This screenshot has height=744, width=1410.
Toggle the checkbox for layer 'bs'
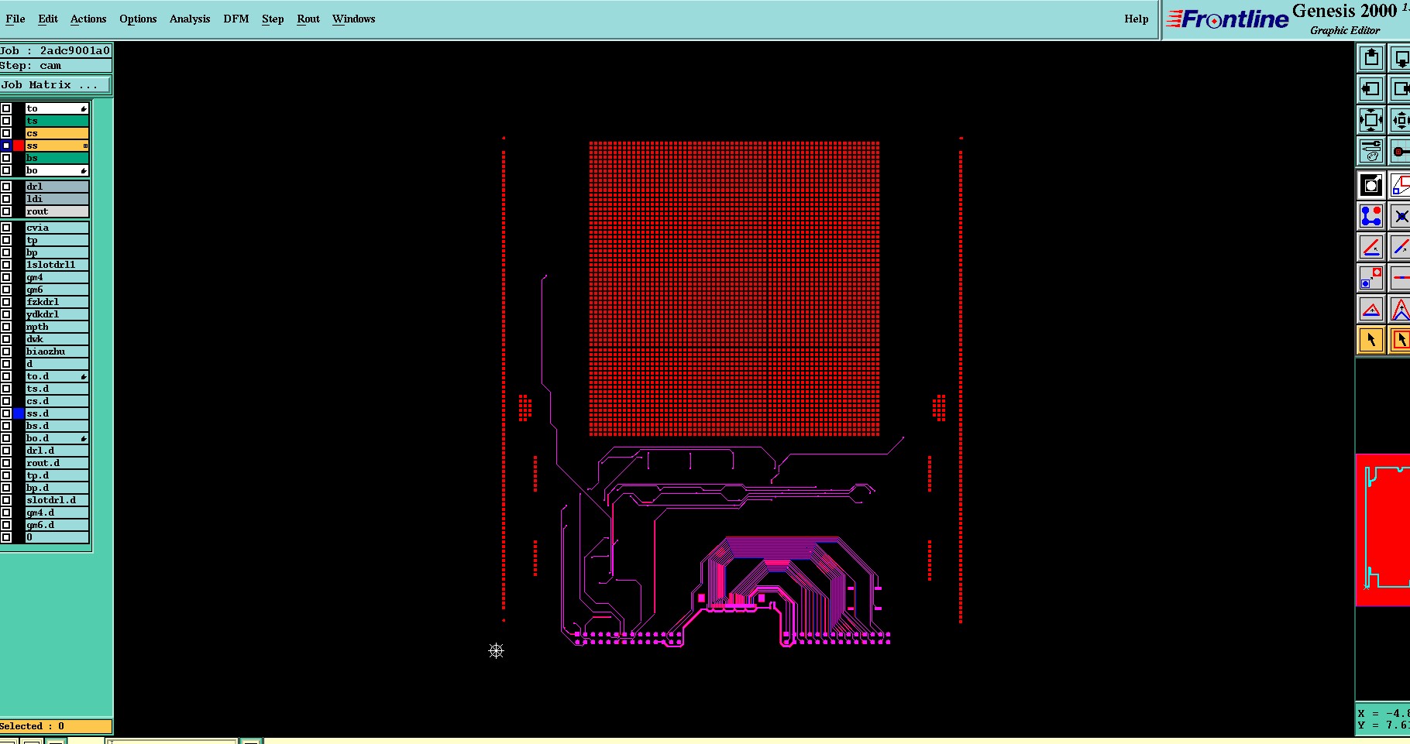point(6,158)
